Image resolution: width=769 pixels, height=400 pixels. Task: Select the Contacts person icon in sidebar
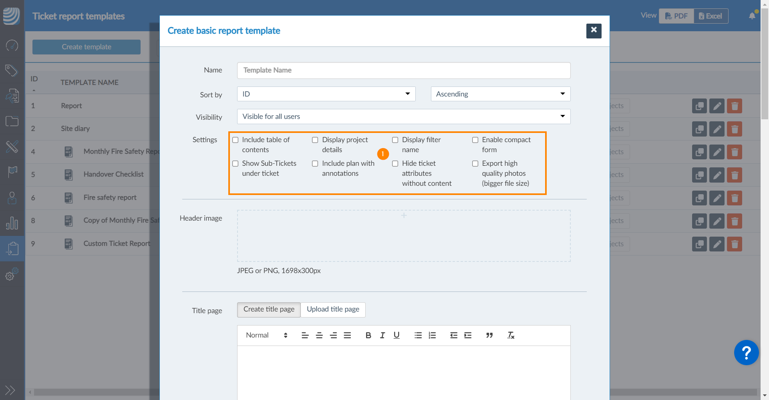point(12,198)
